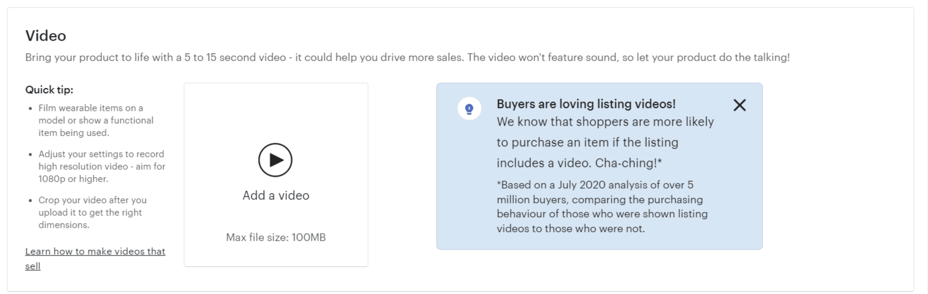The height and width of the screenshot is (294, 928).
Task: Click 'Buyers are loving listing videos!' title
Action: click(586, 104)
